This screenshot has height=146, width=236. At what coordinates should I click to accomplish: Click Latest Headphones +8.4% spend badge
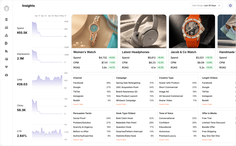(160, 58)
